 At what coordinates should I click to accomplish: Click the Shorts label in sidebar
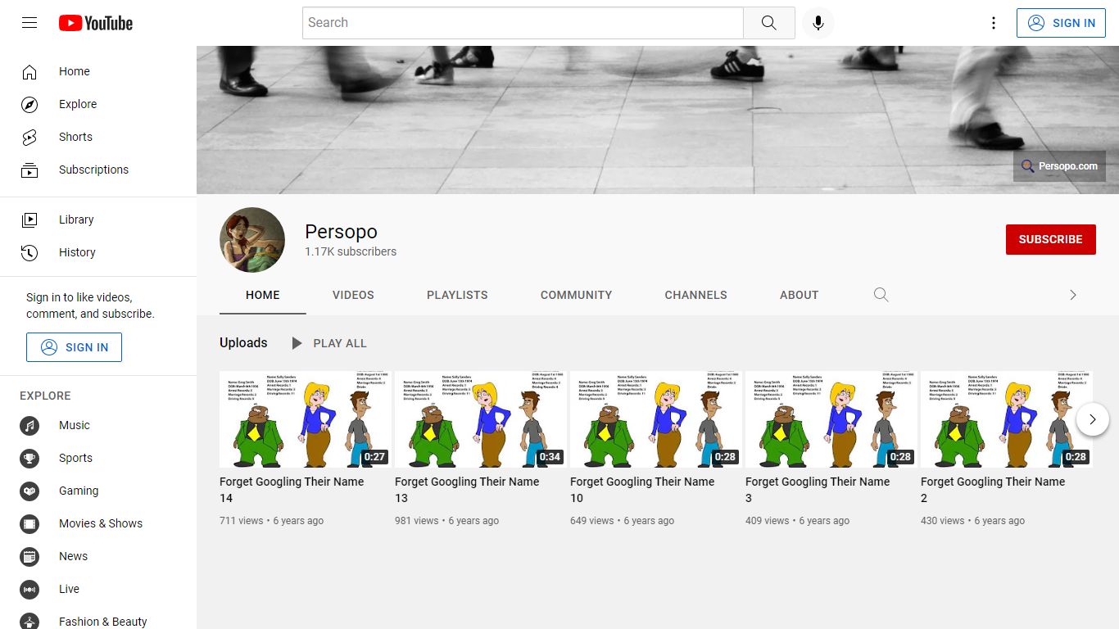75,137
